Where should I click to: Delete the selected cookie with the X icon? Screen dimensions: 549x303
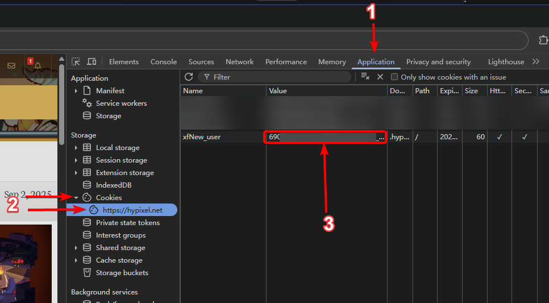point(380,77)
